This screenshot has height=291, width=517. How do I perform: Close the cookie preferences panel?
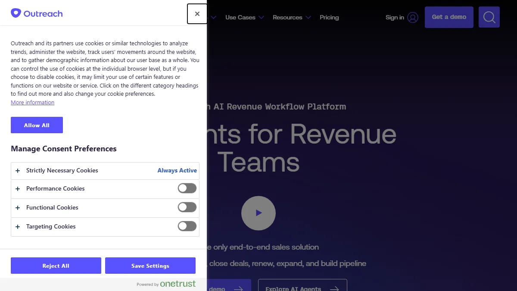pyautogui.click(x=197, y=14)
